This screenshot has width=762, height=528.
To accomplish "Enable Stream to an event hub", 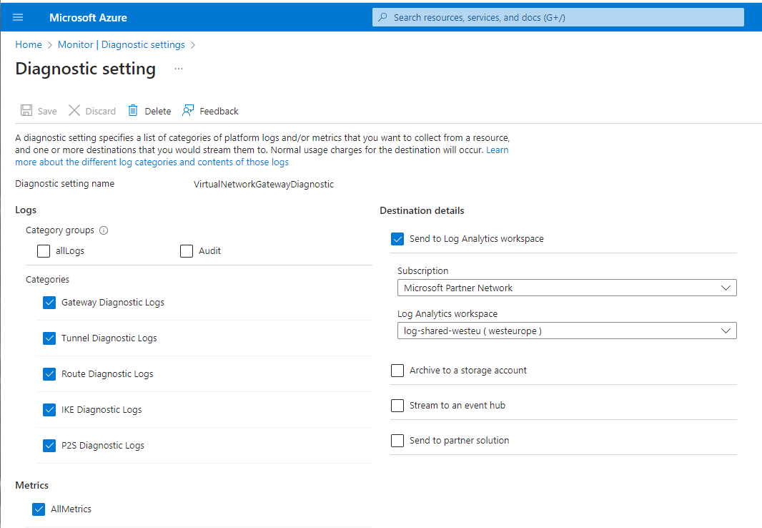I will click(397, 406).
